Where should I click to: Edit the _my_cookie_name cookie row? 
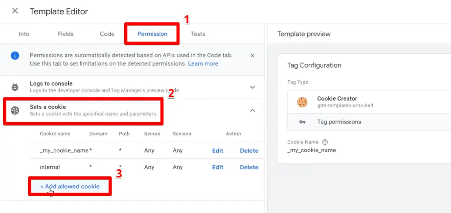coord(218,150)
